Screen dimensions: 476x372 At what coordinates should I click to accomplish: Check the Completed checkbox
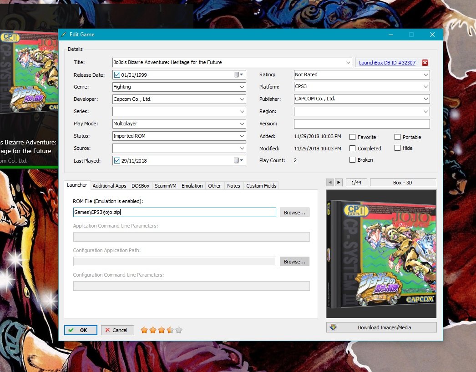pyautogui.click(x=353, y=149)
